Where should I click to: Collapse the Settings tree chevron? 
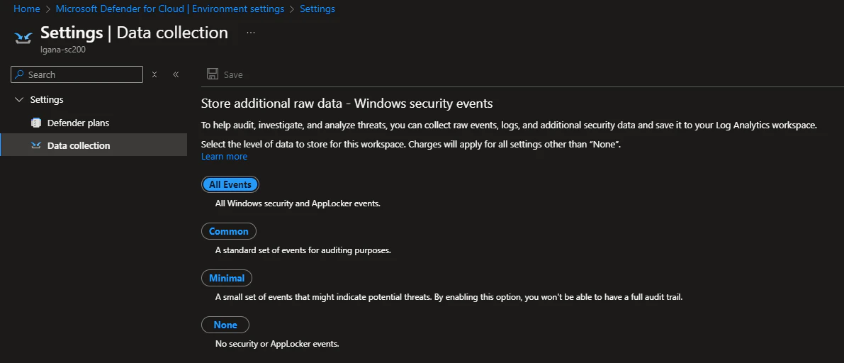pyautogui.click(x=18, y=100)
